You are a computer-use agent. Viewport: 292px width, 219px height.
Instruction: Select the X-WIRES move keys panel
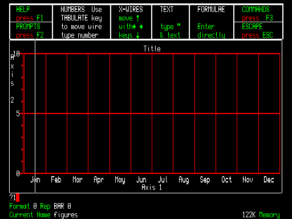pos(131,22)
